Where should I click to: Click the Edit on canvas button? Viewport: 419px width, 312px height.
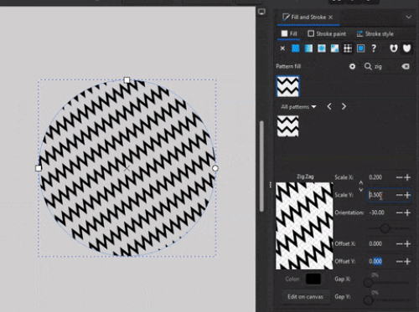[x=305, y=297]
